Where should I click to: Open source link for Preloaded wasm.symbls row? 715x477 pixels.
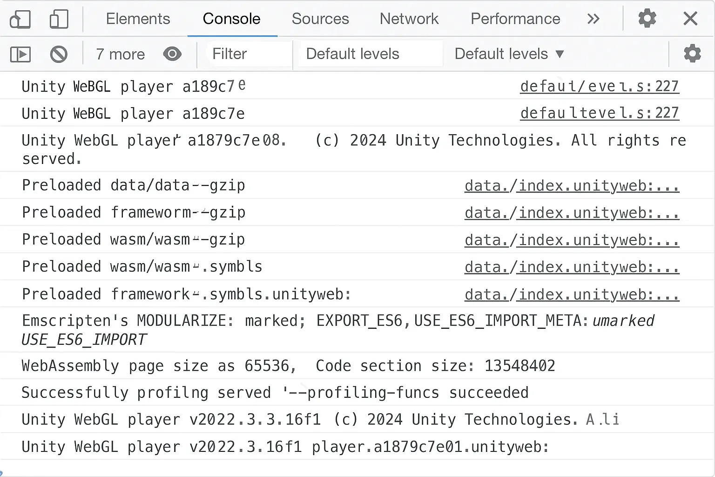572,267
